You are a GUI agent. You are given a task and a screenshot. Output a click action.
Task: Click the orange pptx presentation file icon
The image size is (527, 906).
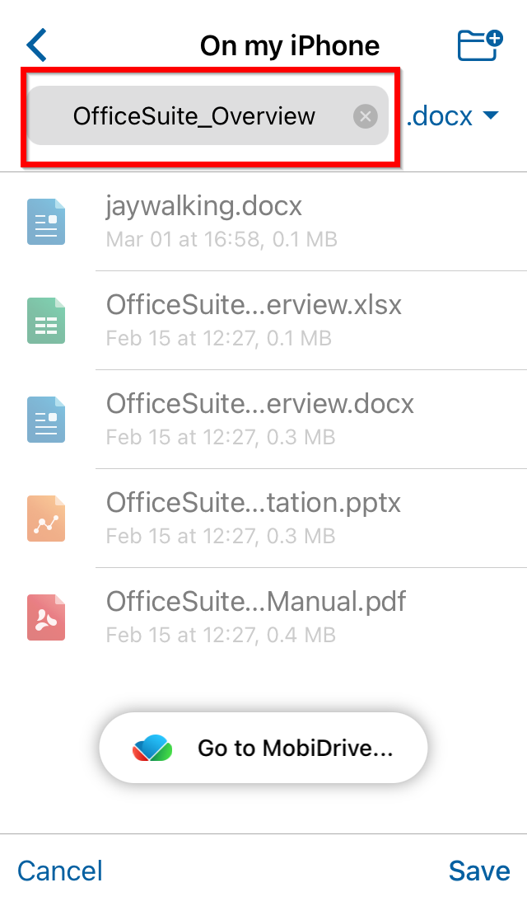(x=46, y=519)
